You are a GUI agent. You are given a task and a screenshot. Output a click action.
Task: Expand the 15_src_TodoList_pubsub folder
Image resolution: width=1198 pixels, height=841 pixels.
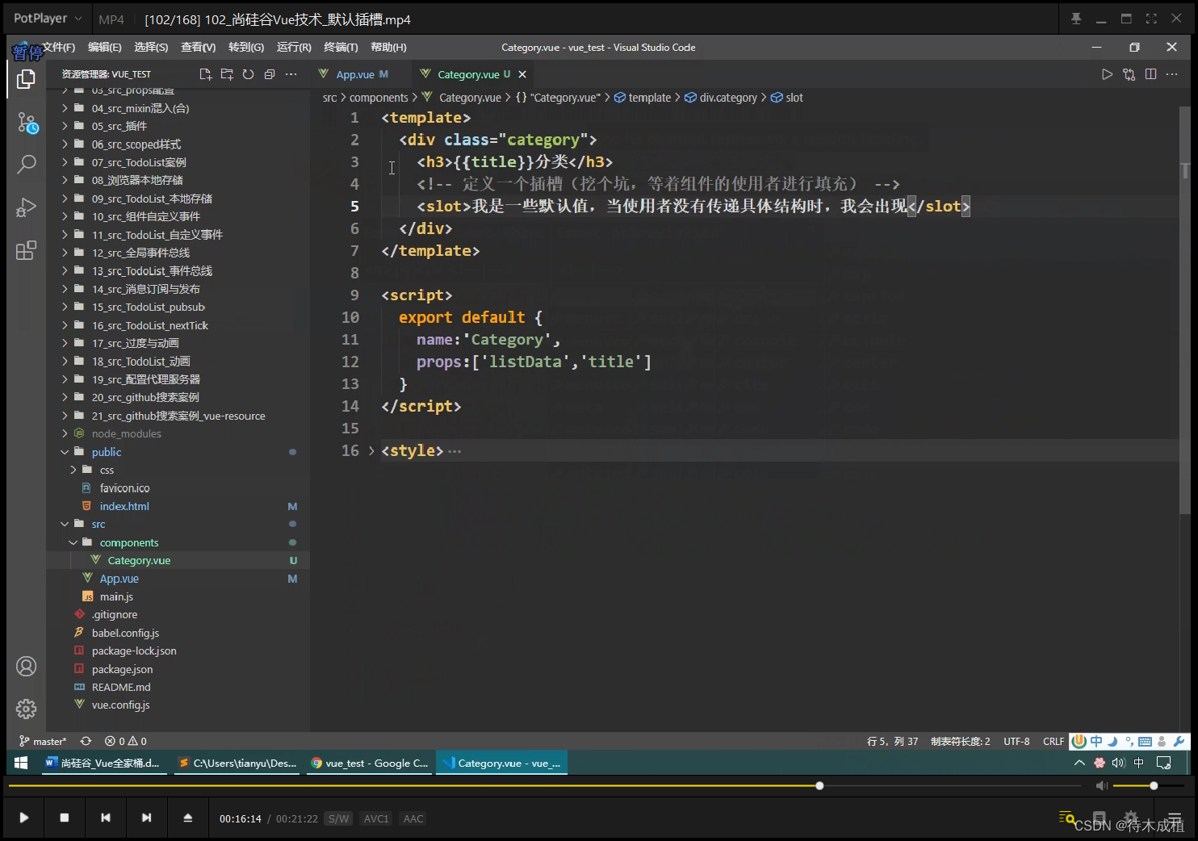(x=65, y=307)
